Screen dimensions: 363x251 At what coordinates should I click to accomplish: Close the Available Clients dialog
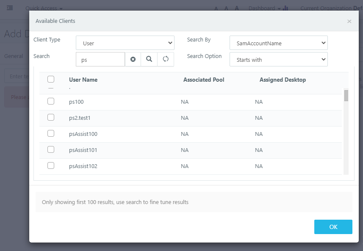coord(349,22)
